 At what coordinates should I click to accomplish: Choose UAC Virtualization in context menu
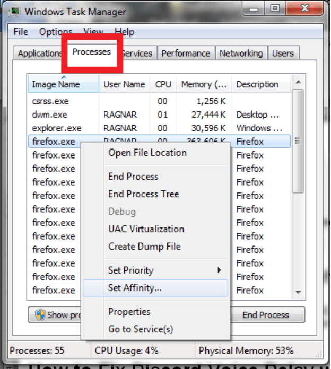coord(155,229)
